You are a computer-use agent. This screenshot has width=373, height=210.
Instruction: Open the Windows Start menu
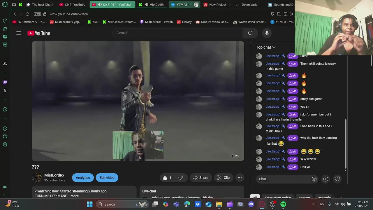(89, 204)
